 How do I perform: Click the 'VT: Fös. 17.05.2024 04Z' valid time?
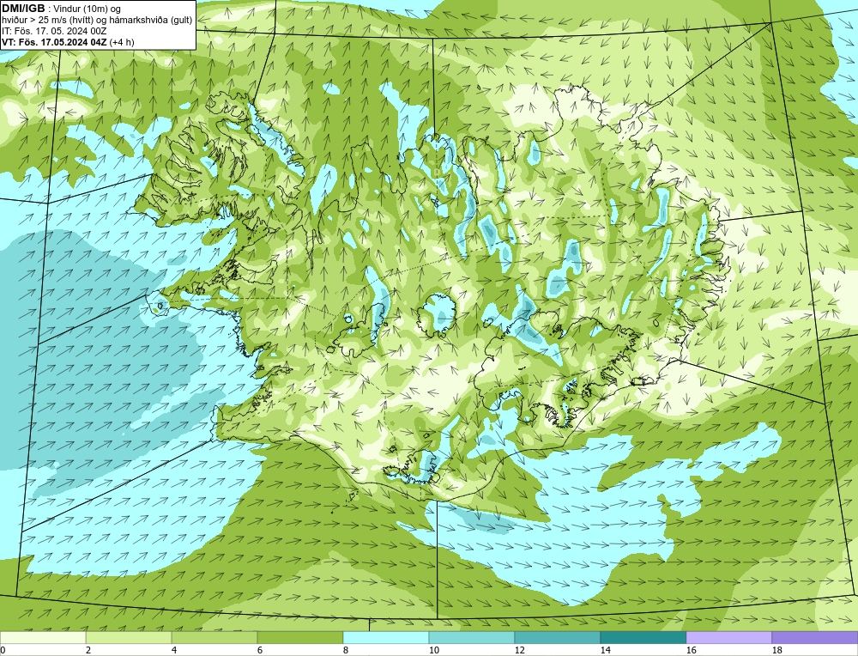(x=54, y=41)
